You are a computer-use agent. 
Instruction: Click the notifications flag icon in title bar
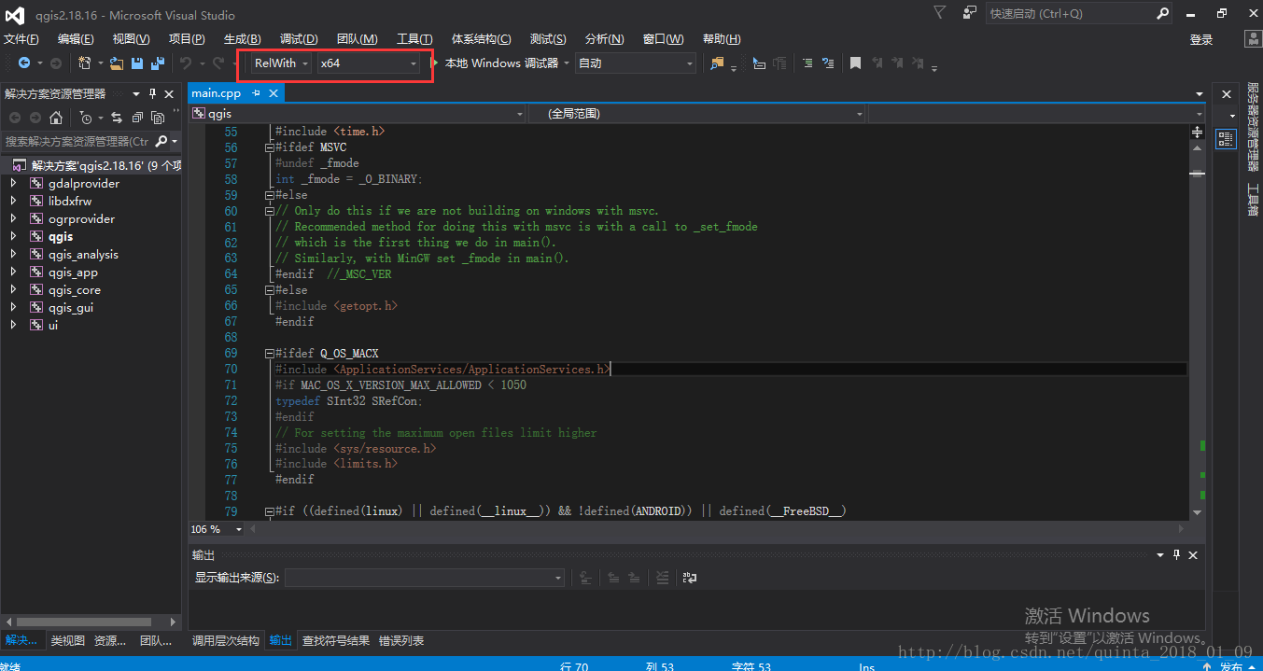939,12
